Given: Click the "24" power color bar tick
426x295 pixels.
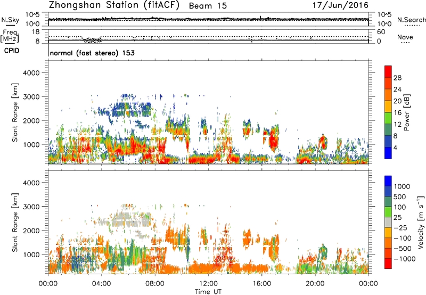Looking at the screenshot, I should pyautogui.click(x=397, y=89).
